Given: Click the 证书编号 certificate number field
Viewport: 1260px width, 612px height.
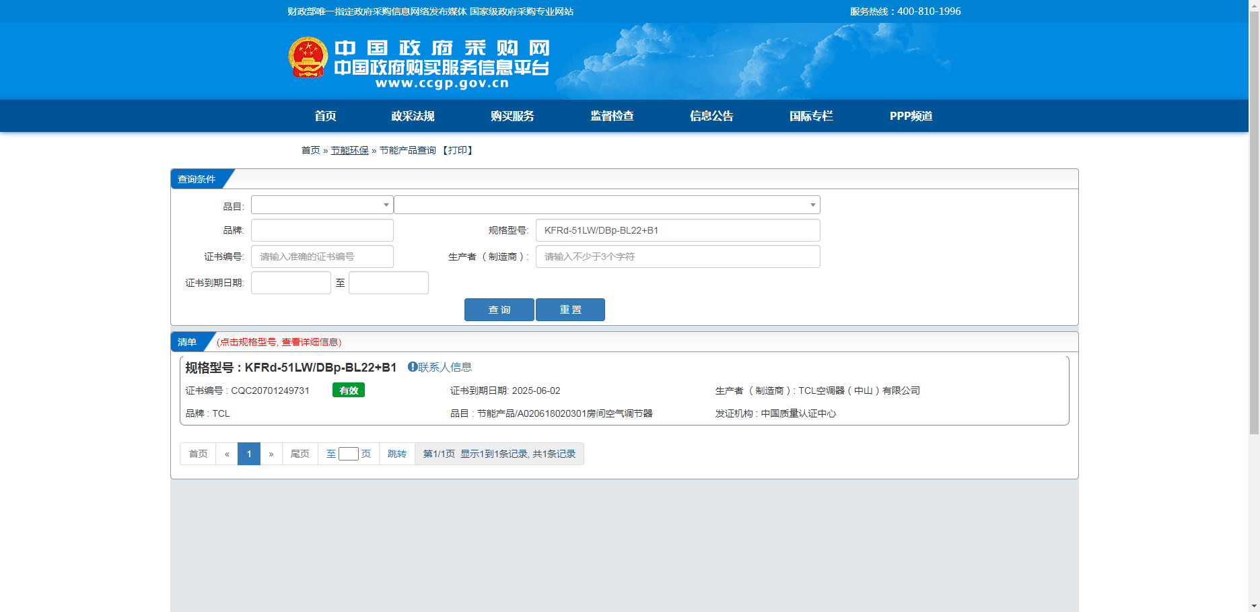Looking at the screenshot, I should (x=322, y=257).
